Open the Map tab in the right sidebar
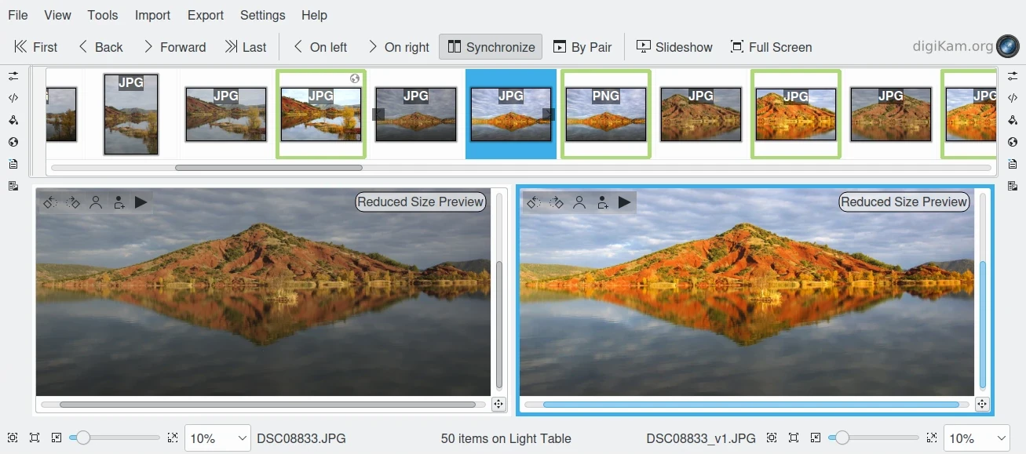This screenshot has height=454, width=1026. tap(1013, 142)
